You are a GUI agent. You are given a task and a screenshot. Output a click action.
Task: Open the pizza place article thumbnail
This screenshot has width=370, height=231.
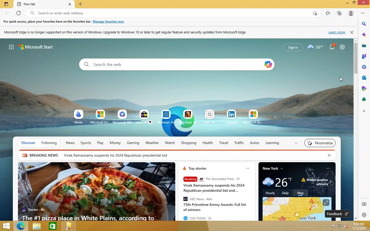click(97, 191)
